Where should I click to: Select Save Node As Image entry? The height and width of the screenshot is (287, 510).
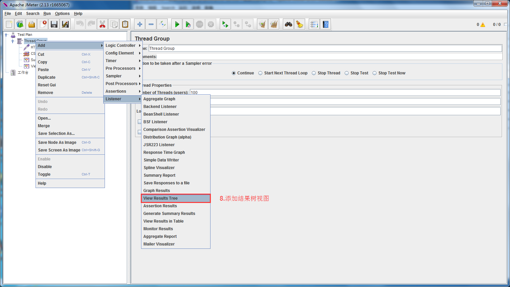click(x=70, y=143)
